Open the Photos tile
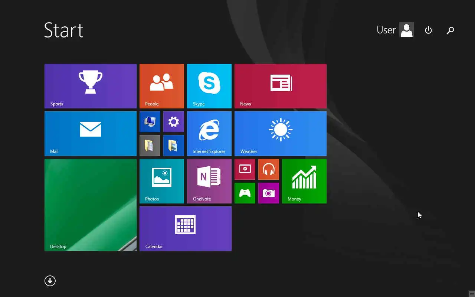The width and height of the screenshot is (475, 297). click(x=162, y=181)
